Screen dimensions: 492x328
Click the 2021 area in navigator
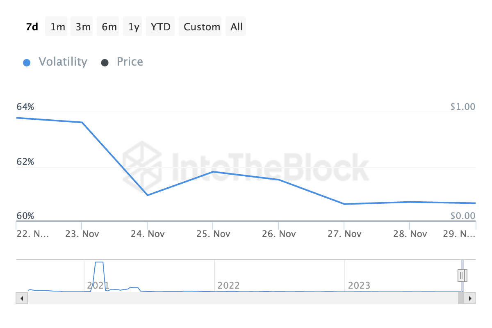[x=98, y=285]
